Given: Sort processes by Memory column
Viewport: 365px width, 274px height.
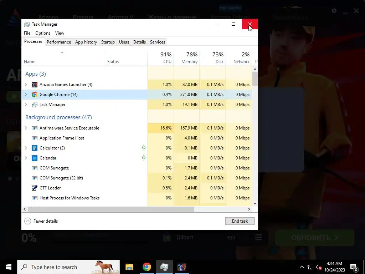Looking at the screenshot, I should [187, 58].
